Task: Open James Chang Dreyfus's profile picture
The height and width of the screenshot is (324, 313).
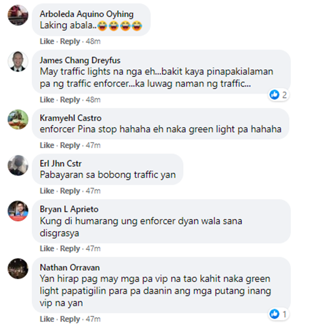Action: click(18, 61)
